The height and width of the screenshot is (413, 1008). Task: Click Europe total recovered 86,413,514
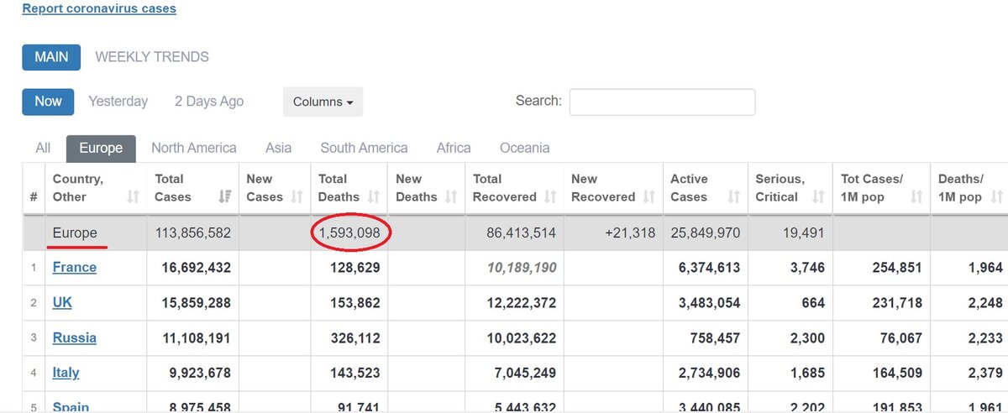[x=521, y=233]
